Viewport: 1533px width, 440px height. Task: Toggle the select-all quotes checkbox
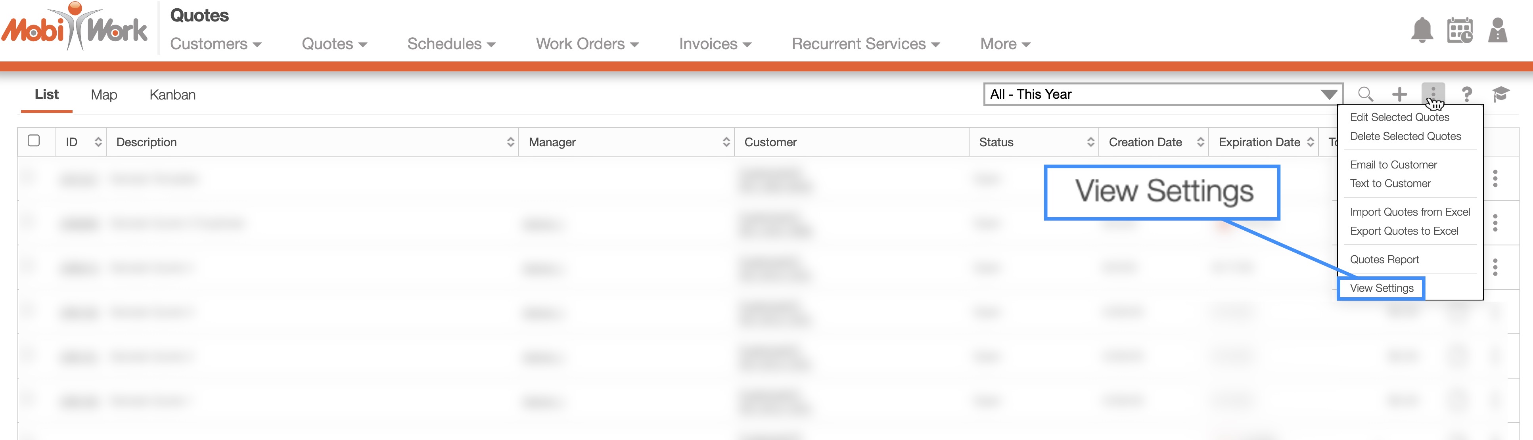point(34,141)
